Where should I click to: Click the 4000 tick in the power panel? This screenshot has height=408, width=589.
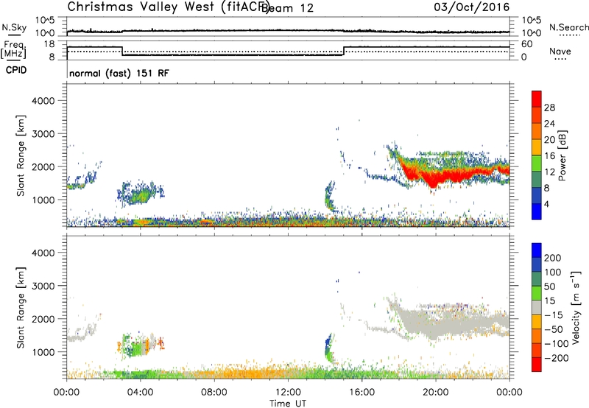tap(43, 101)
